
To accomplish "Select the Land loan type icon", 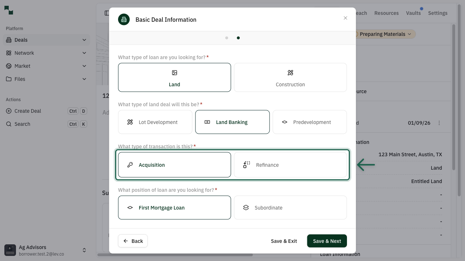I will (x=174, y=72).
